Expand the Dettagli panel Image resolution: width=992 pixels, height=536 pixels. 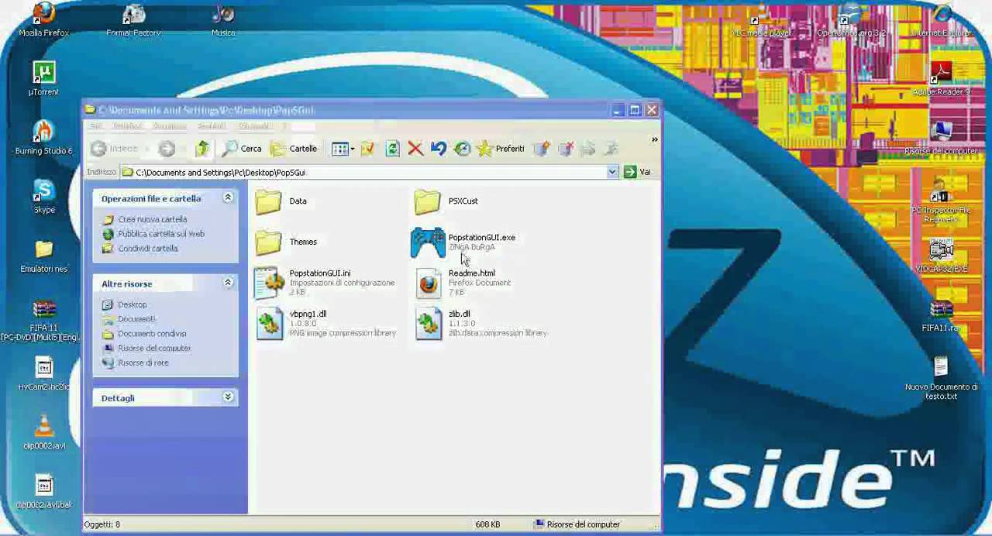[x=228, y=397]
